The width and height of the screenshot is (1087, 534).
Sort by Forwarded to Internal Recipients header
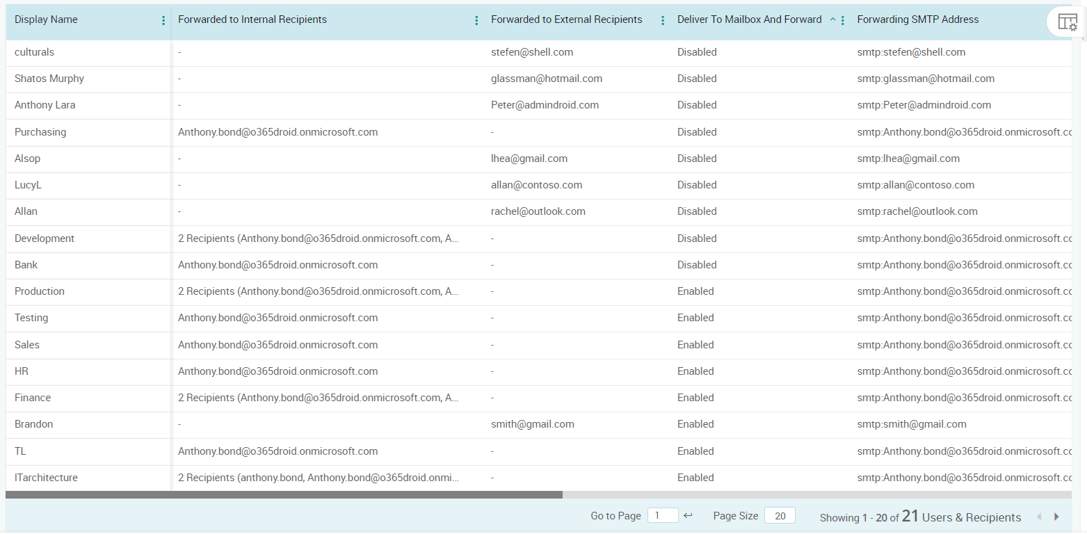pos(252,19)
